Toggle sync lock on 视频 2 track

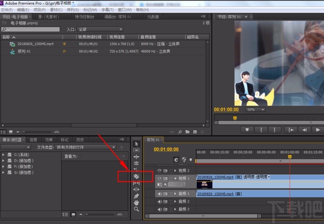tap(165, 171)
